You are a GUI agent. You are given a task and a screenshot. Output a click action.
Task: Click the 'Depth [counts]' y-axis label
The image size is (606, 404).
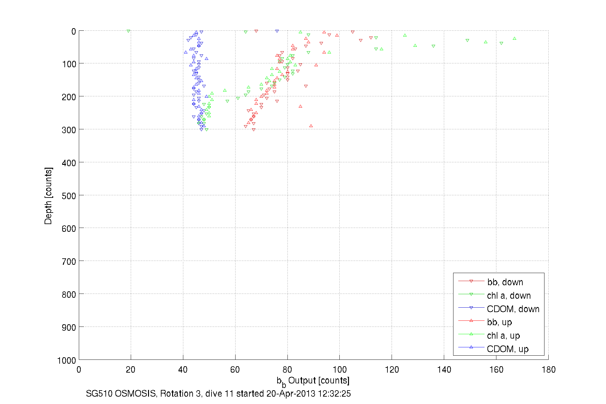point(48,196)
